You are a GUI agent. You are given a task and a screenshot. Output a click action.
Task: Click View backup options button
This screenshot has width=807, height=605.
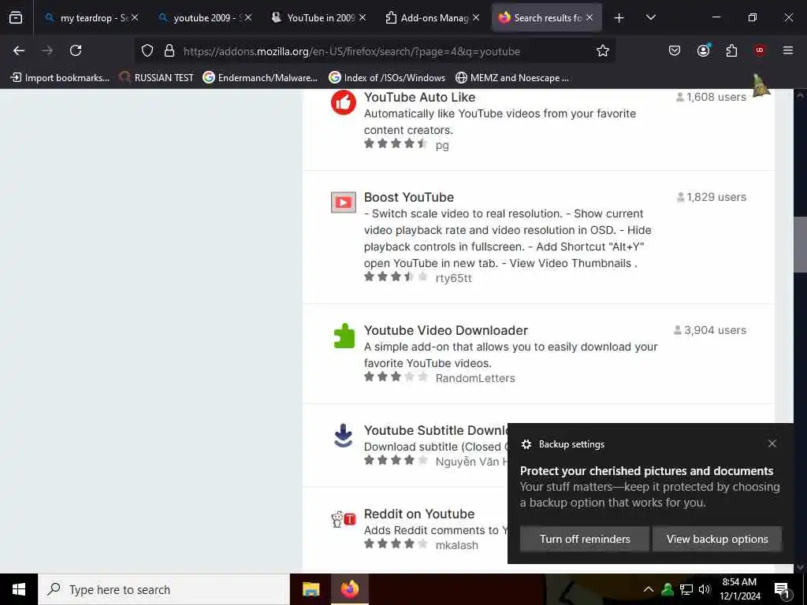point(717,539)
